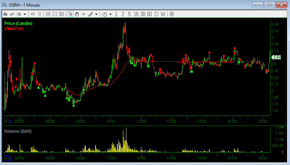Click the 1.63 price axis label
The height and width of the screenshot is (165, 290).
click(275, 111)
